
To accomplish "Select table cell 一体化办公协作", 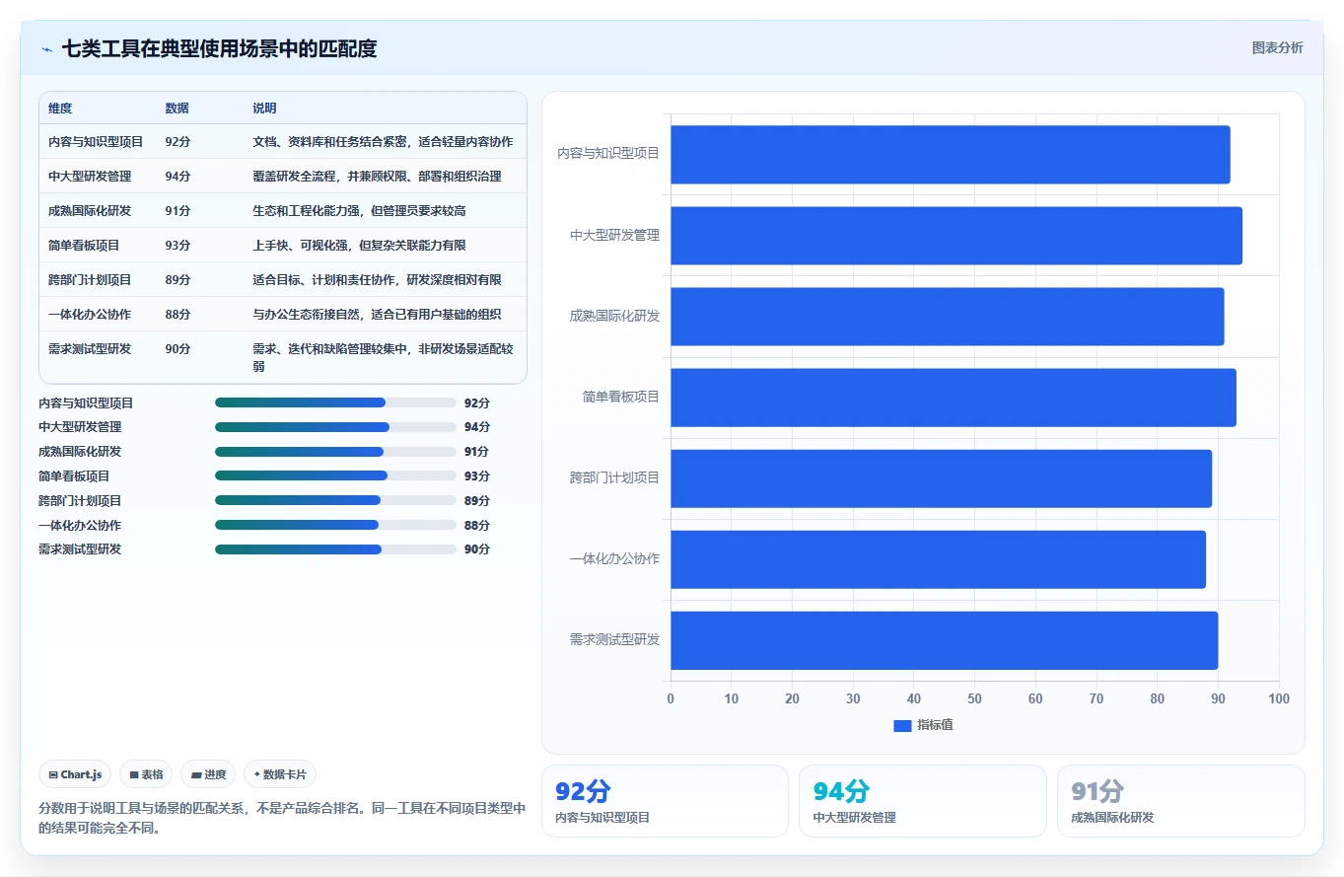I will click(x=90, y=315).
